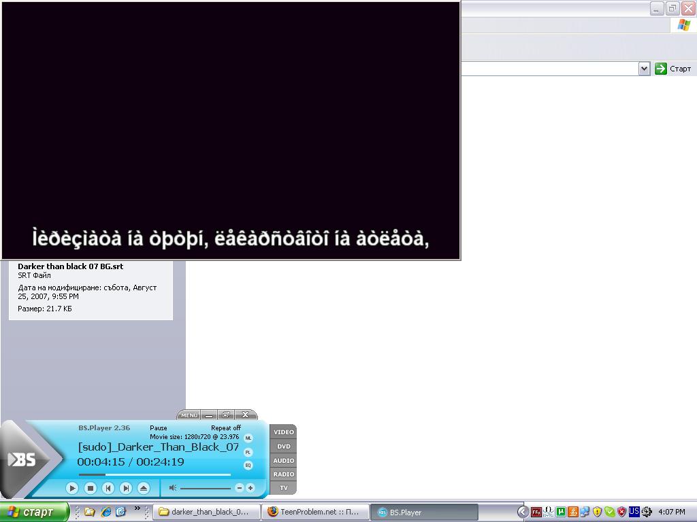Click the BS.Player 2.36 version label

(x=104, y=428)
